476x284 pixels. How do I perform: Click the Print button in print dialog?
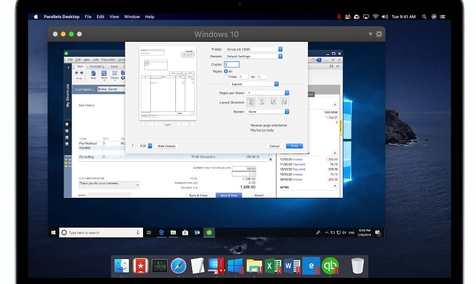(x=294, y=146)
